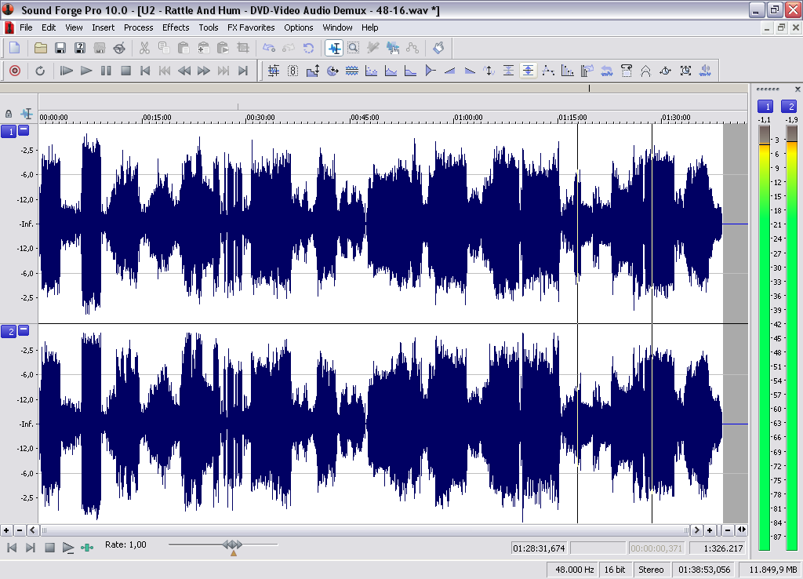
Task: Zoom in time with the bottom-left plus button
Action: [x=6, y=530]
